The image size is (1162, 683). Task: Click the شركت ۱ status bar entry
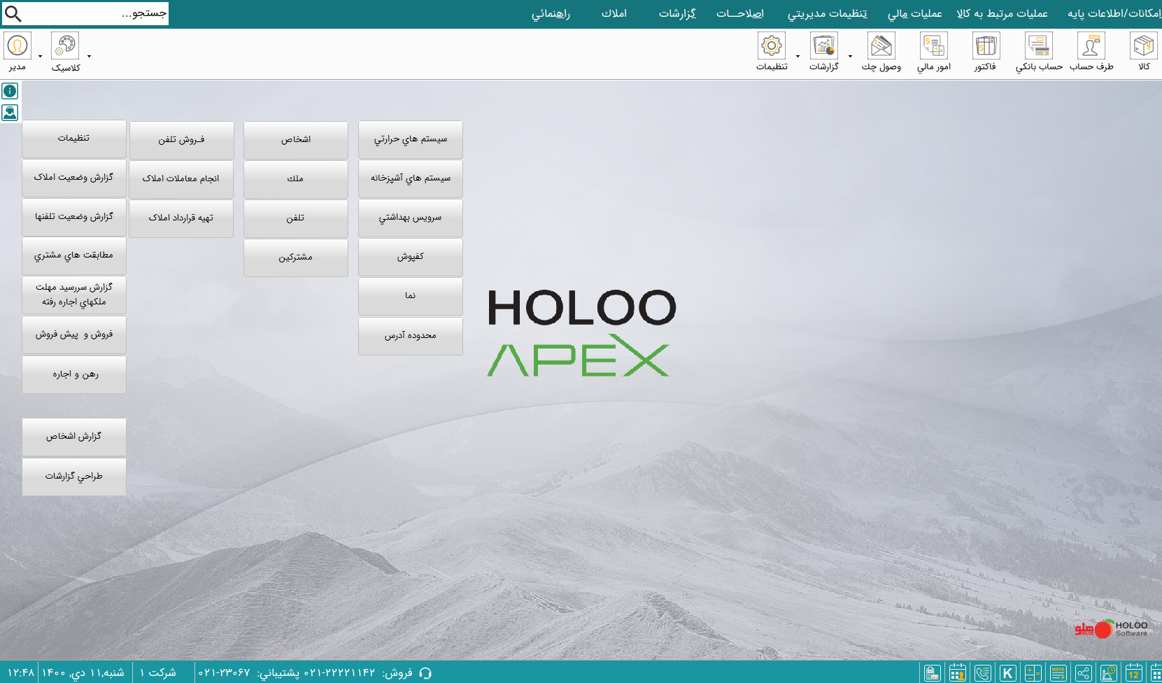pos(158,673)
